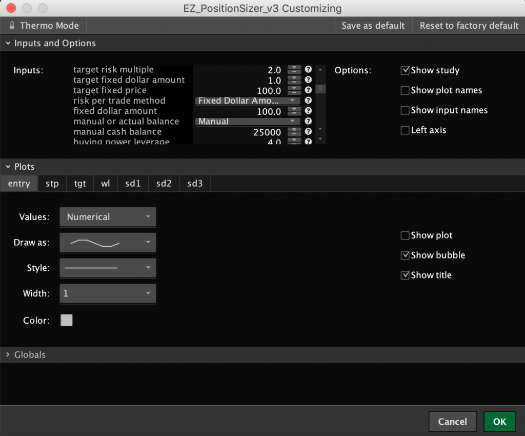Open help for fixed dollar amount input
Image resolution: width=525 pixels, height=436 pixels.
point(308,111)
